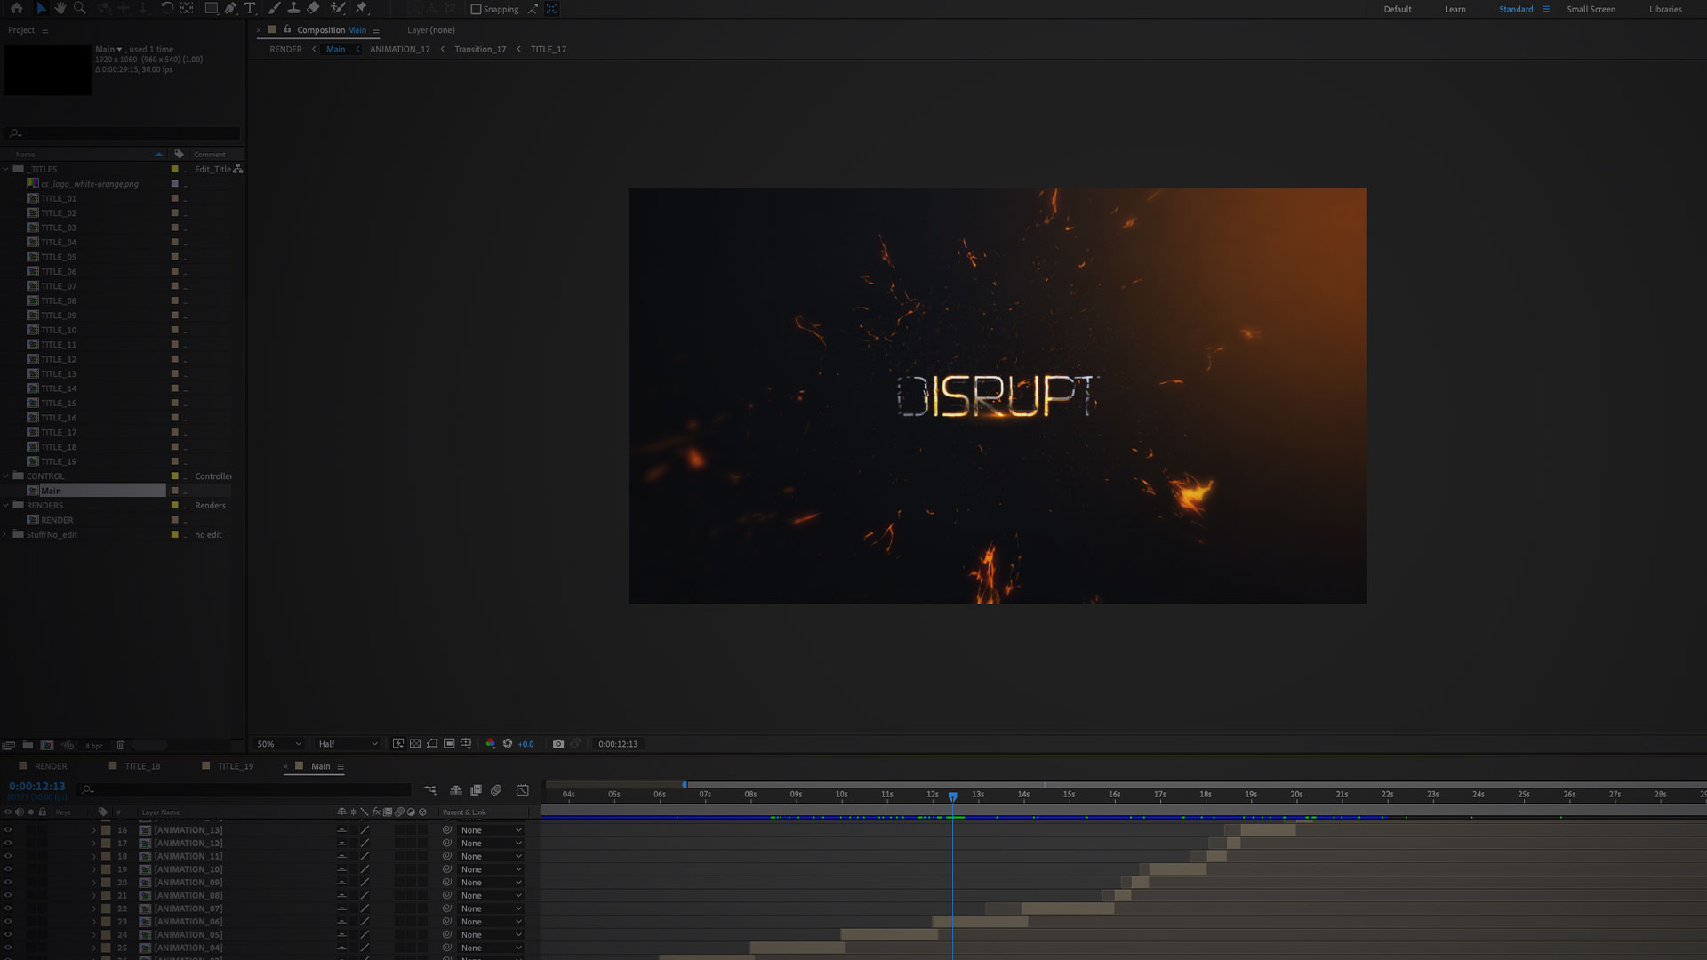Viewport: 1707px width, 960px height.
Task: Select the Horizontal Type tool
Action: [250, 8]
